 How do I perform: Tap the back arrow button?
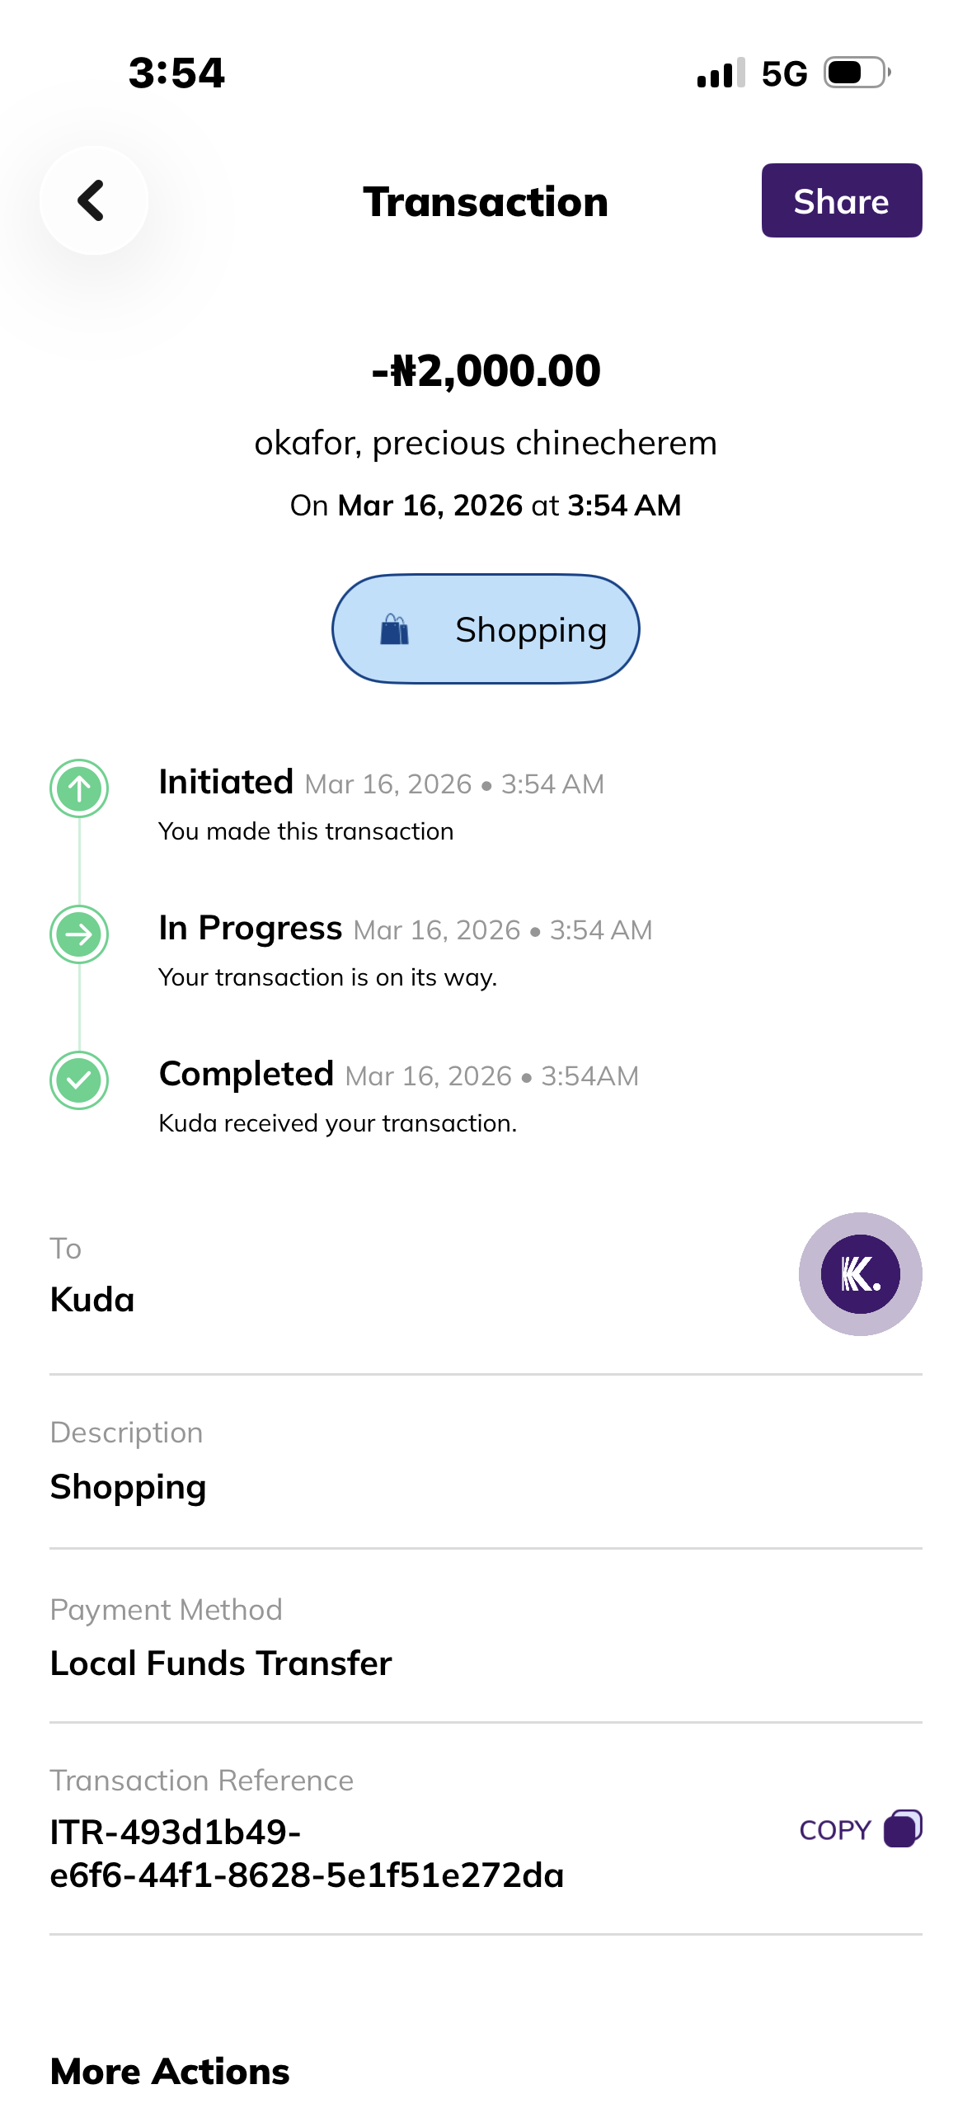pyautogui.click(x=93, y=200)
